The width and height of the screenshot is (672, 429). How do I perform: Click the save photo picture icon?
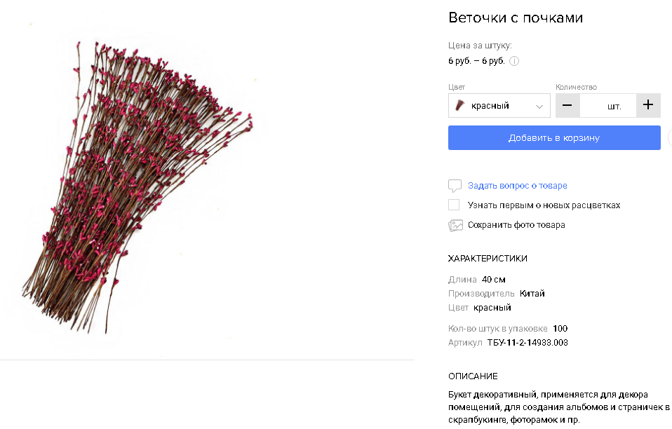[x=455, y=225]
